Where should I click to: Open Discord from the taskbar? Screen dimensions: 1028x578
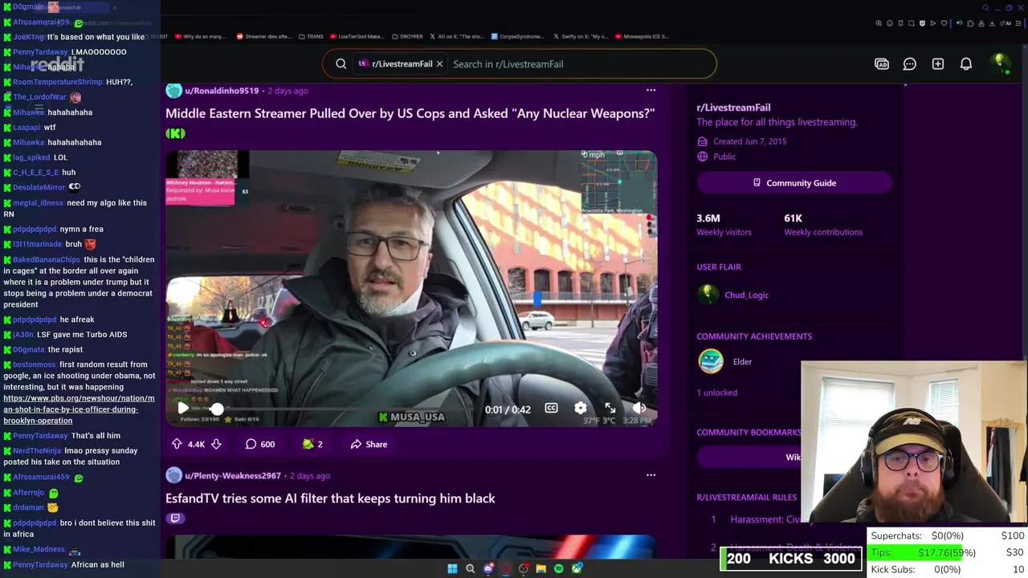488,568
